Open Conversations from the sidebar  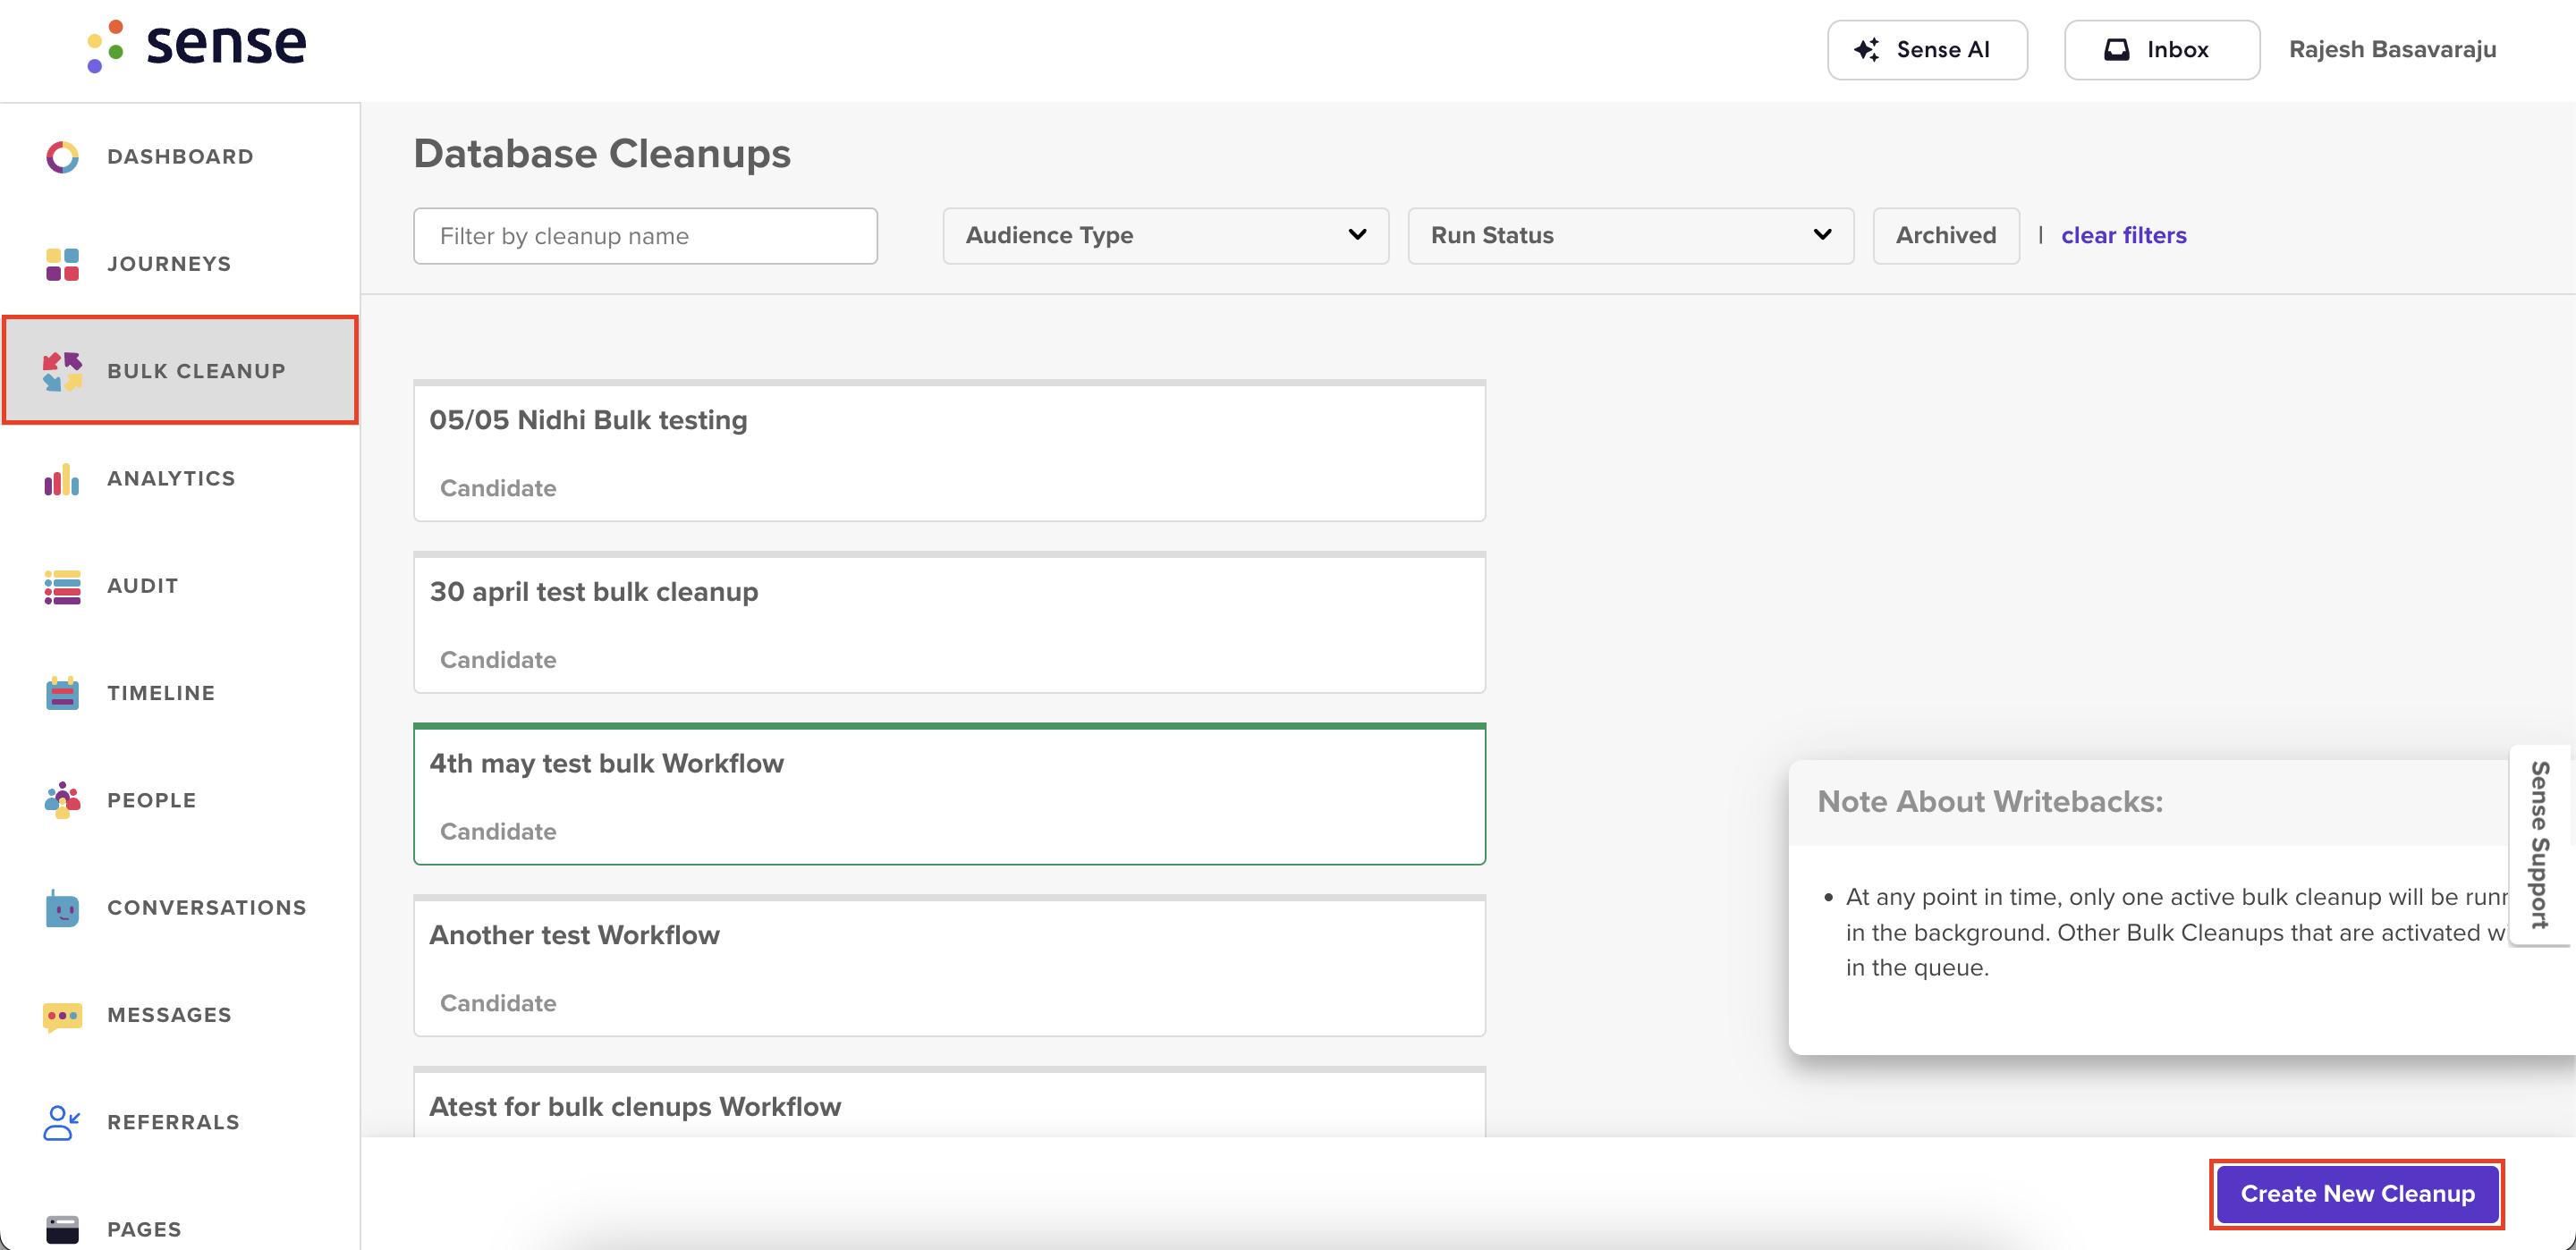tap(180, 908)
